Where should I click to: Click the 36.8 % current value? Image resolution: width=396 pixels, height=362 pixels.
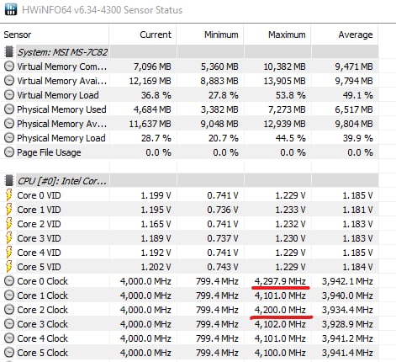click(x=156, y=95)
